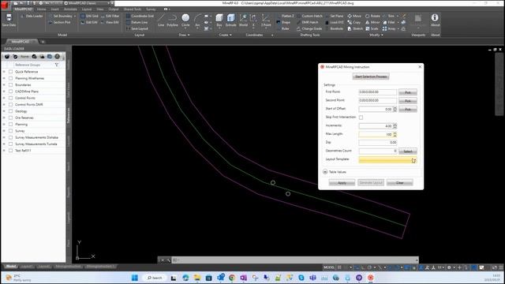Click the Scale tool
Viewport: 505px width, 284px height.
click(372, 28)
